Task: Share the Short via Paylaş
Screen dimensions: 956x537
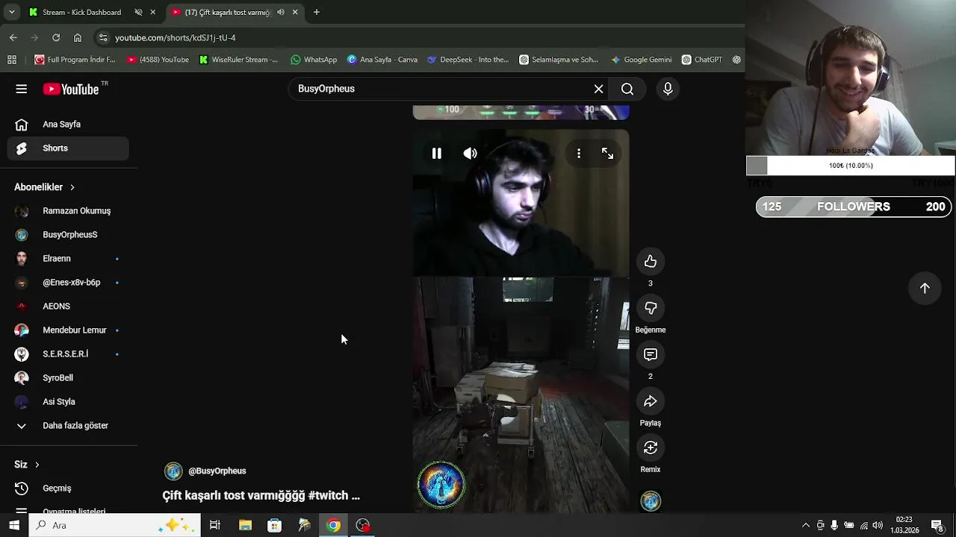Action: tap(651, 401)
